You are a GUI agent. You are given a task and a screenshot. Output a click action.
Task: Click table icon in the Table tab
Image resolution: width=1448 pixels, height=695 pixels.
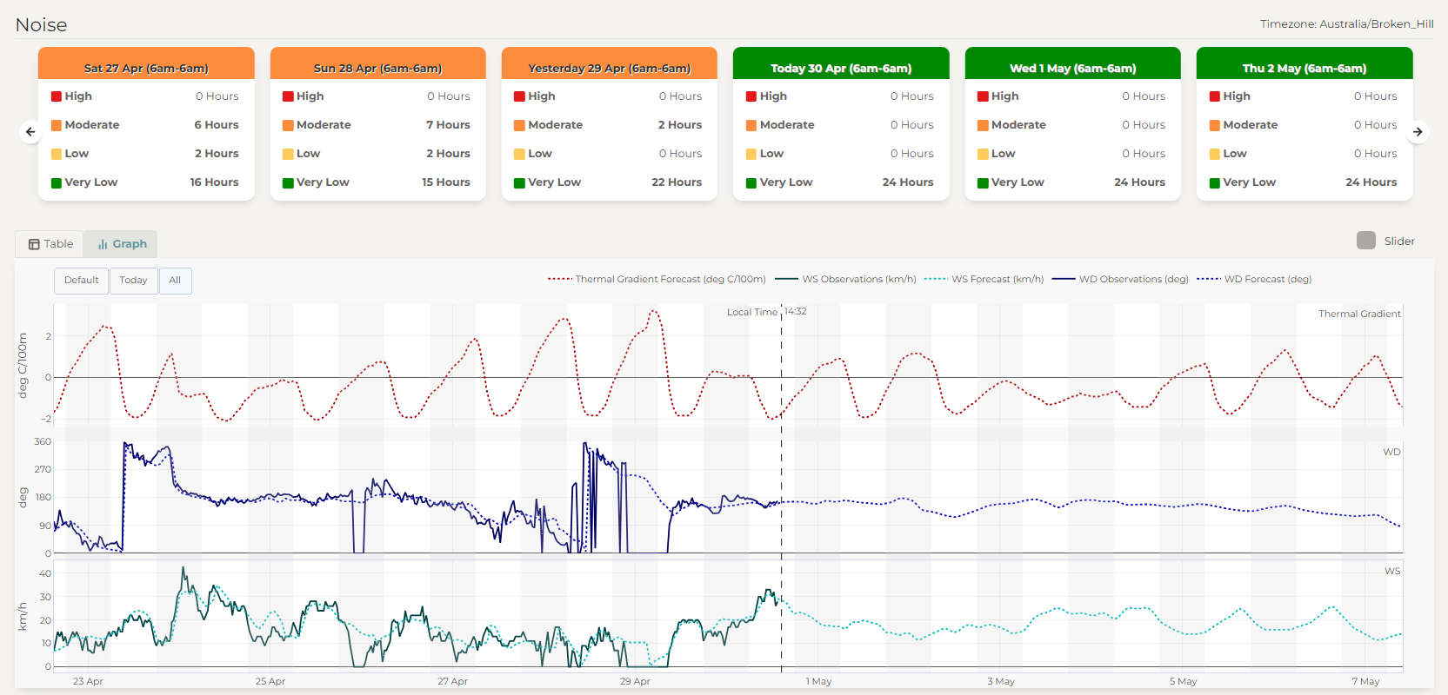34,244
